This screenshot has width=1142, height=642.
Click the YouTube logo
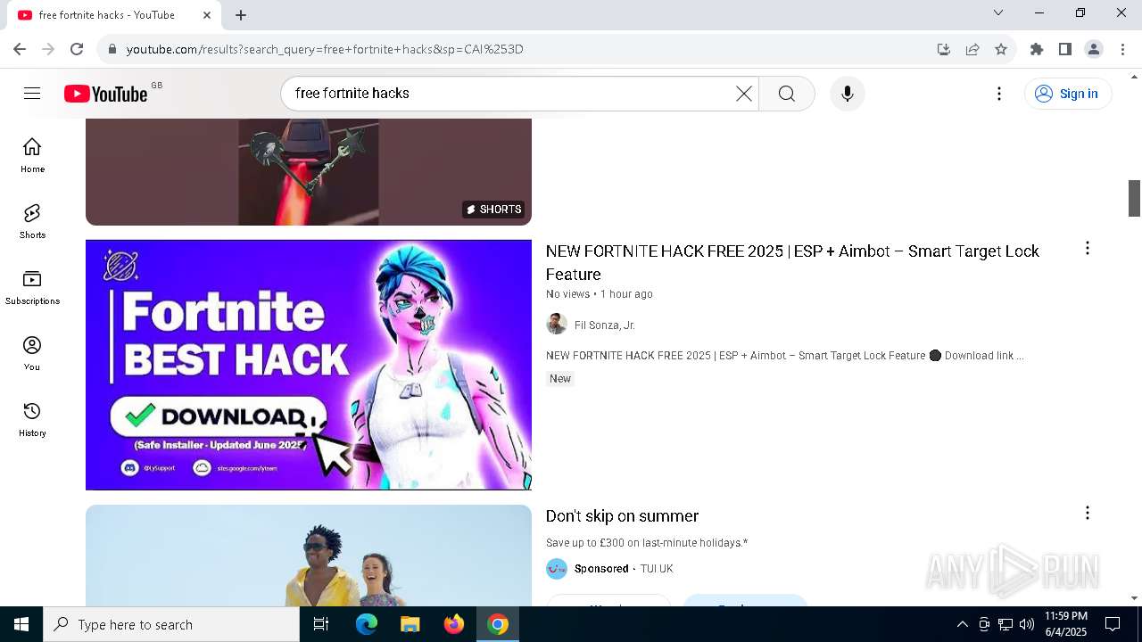[x=106, y=94]
